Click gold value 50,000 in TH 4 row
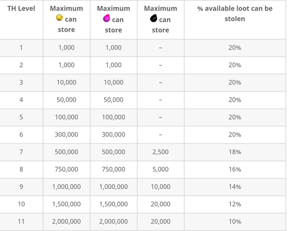288x231 pixels. pos(66,100)
